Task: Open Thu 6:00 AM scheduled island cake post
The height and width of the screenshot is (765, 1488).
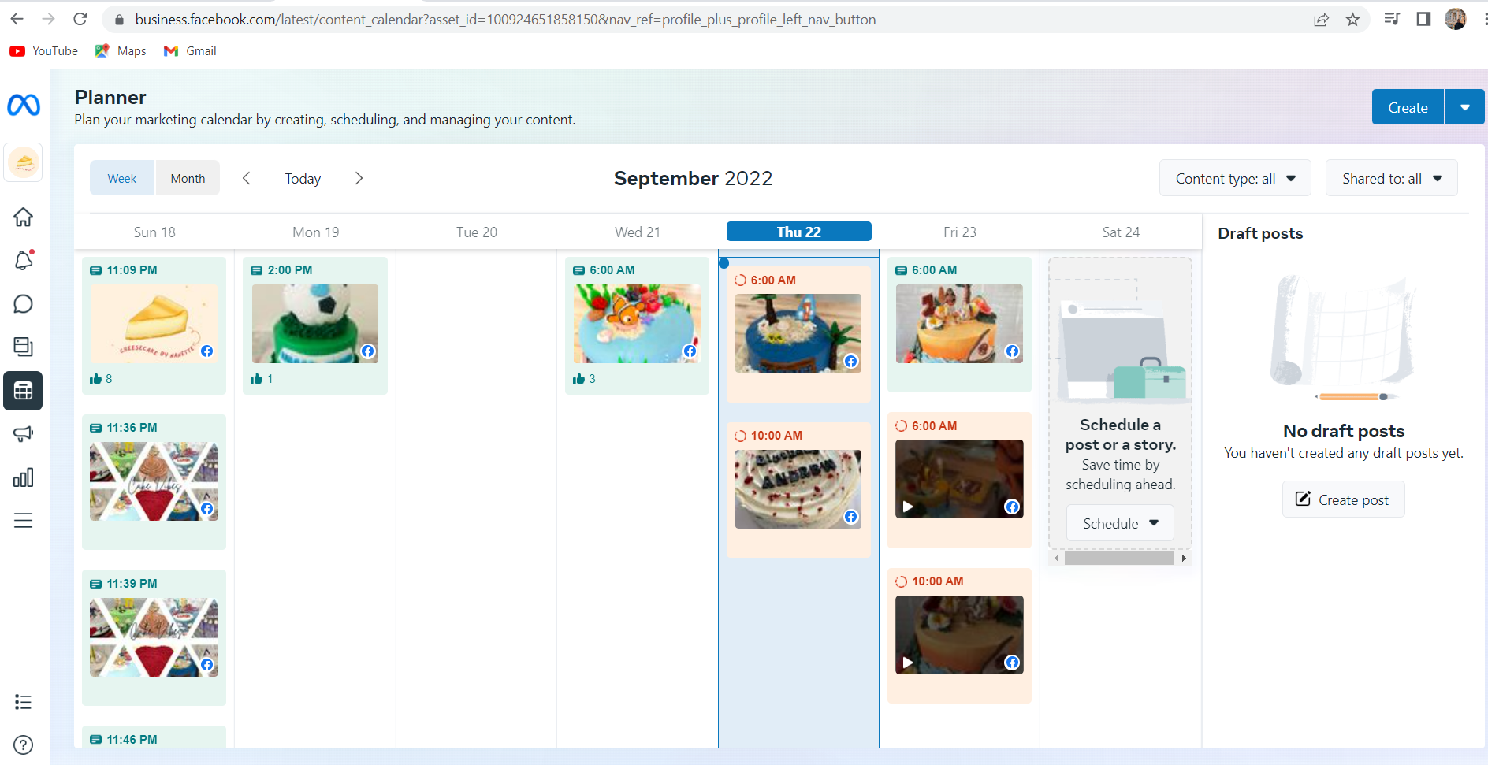Action: pos(798,333)
